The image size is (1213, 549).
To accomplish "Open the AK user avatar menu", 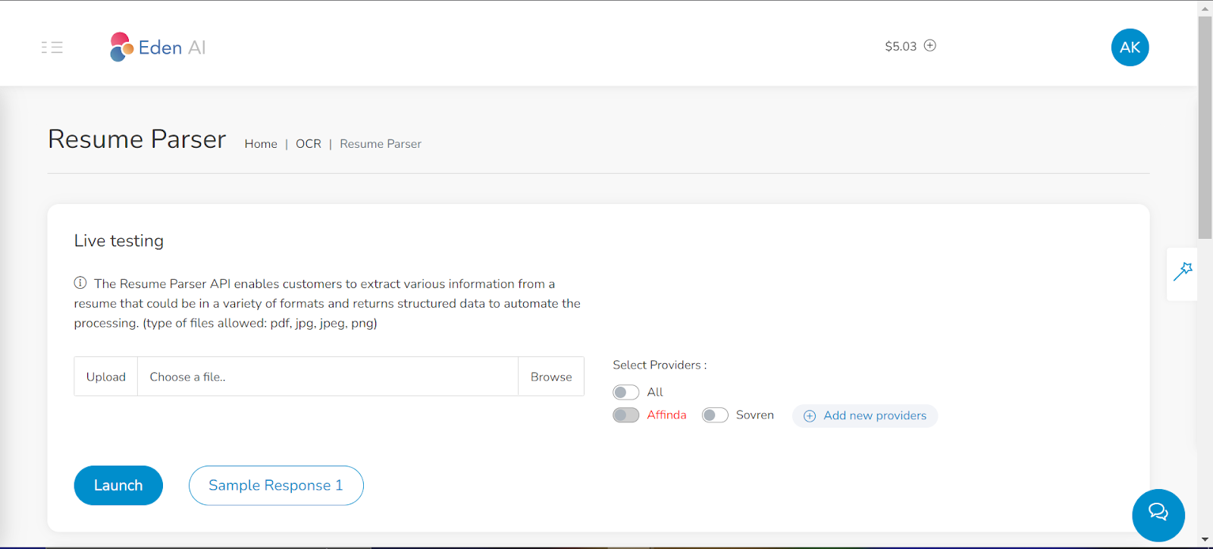I will click(x=1130, y=47).
